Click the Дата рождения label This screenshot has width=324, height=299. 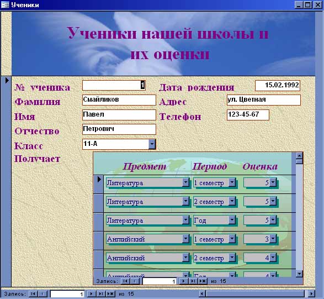click(x=196, y=87)
